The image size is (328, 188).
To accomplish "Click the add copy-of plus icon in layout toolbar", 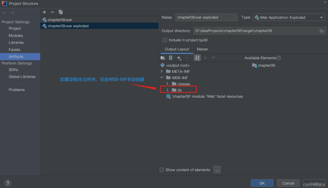I will click(179, 58).
